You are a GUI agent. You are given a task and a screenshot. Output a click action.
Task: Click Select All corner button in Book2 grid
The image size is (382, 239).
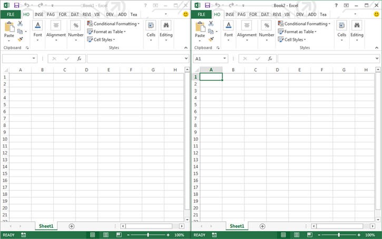point(197,70)
